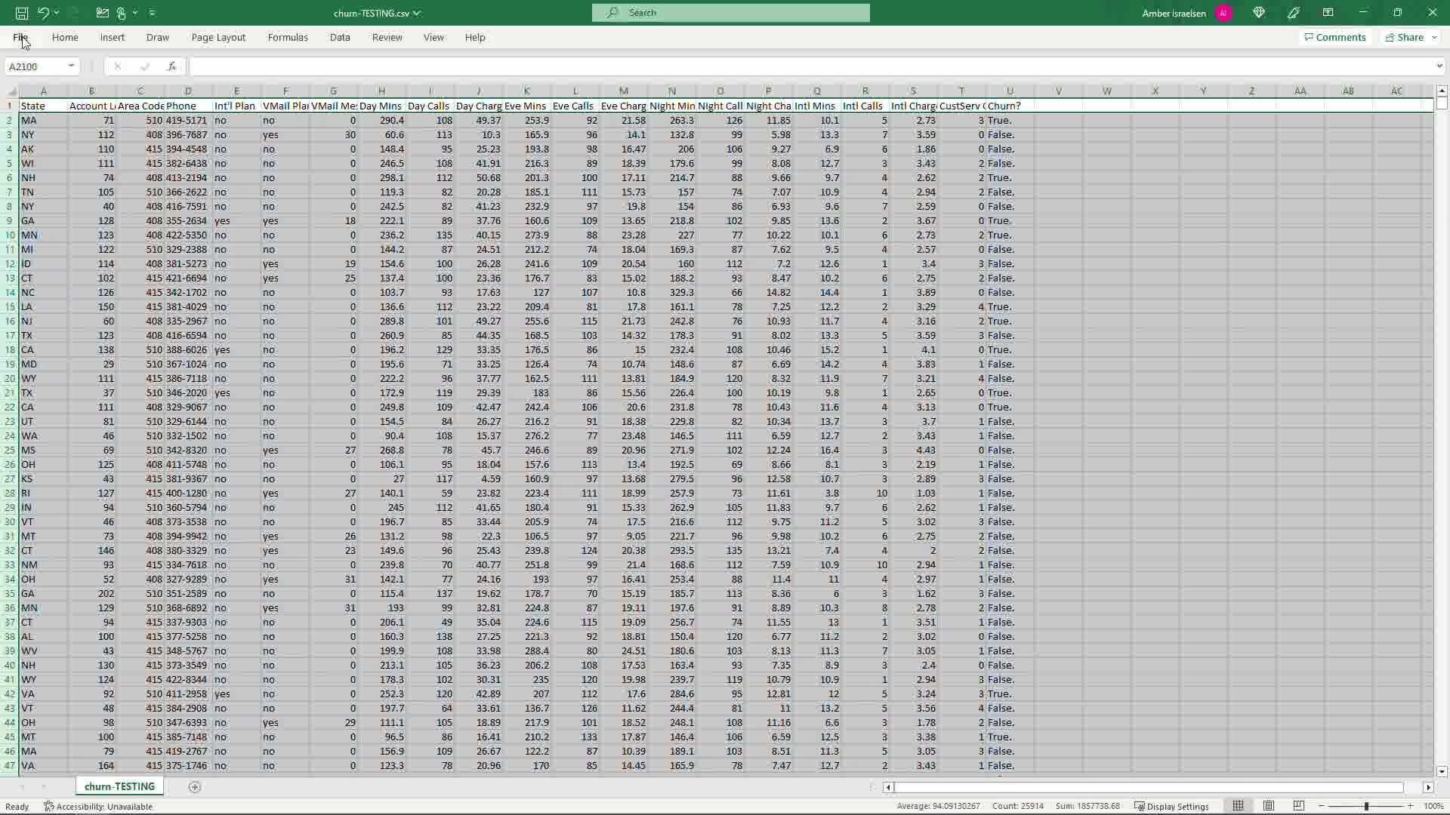The width and height of the screenshot is (1450, 815).
Task: Open the Formulas ribbon tab
Action: point(288,37)
